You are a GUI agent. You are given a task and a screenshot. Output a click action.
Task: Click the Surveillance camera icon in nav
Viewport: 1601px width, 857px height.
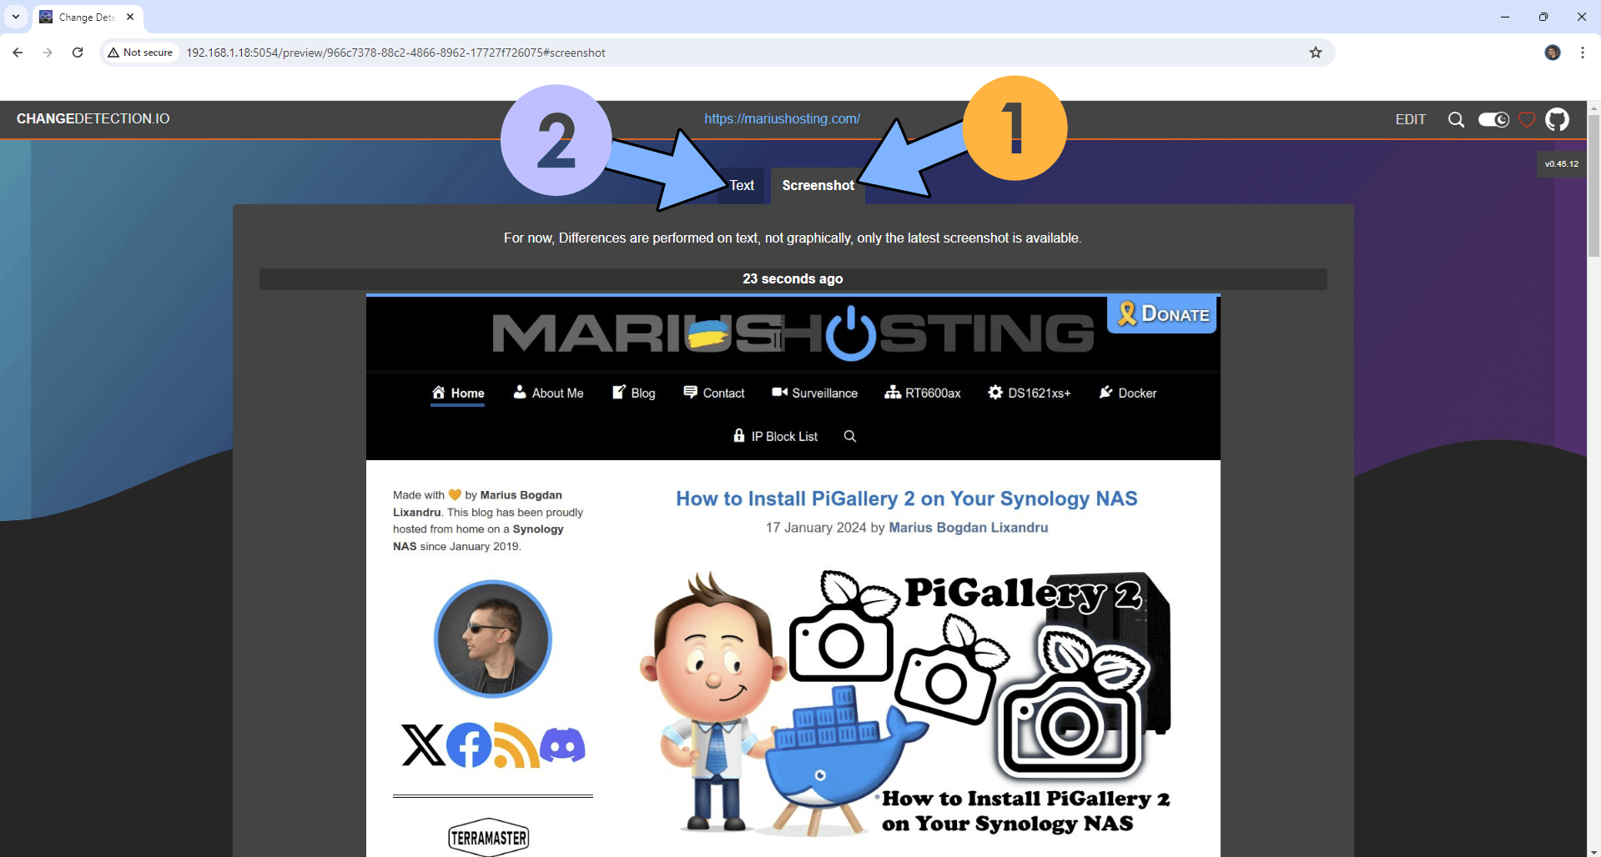pos(779,392)
